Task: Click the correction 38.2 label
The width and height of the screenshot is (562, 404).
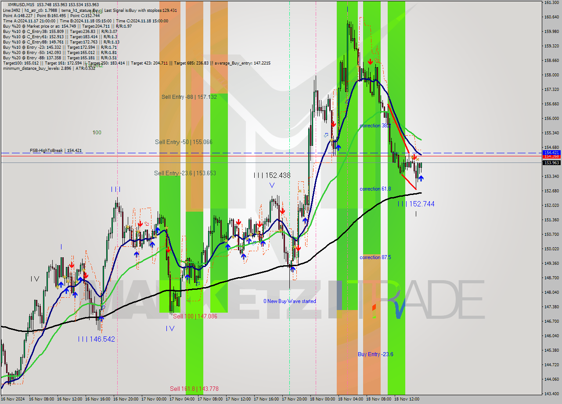Action: 375,126
